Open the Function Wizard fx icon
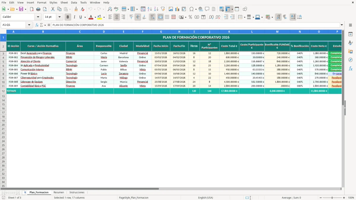 click(x=37, y=25)
